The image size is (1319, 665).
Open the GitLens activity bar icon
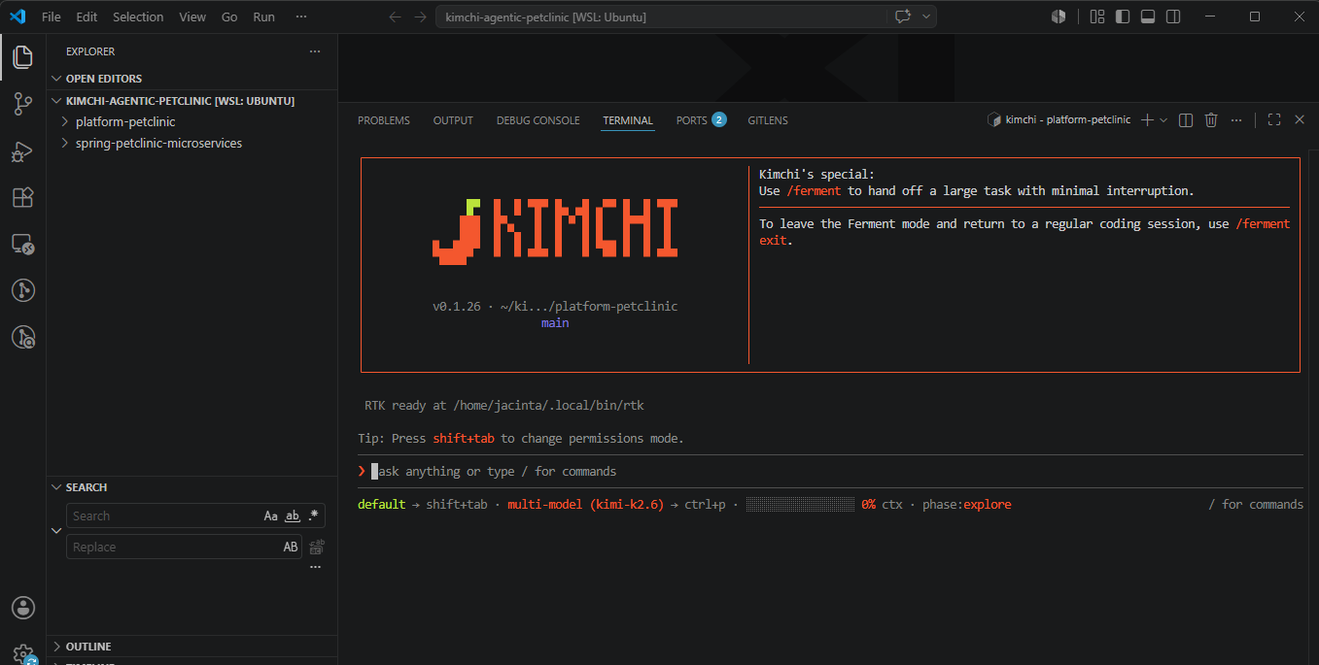pyautogui.click(x=22, y=290)
